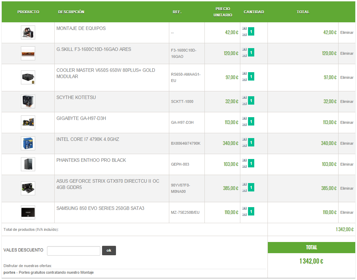Click Eliminar for PHANTEKS ENTHOO PRO BLACK
Image resolution: width=357 pixels, height=280 pixels.
[347, 164]
